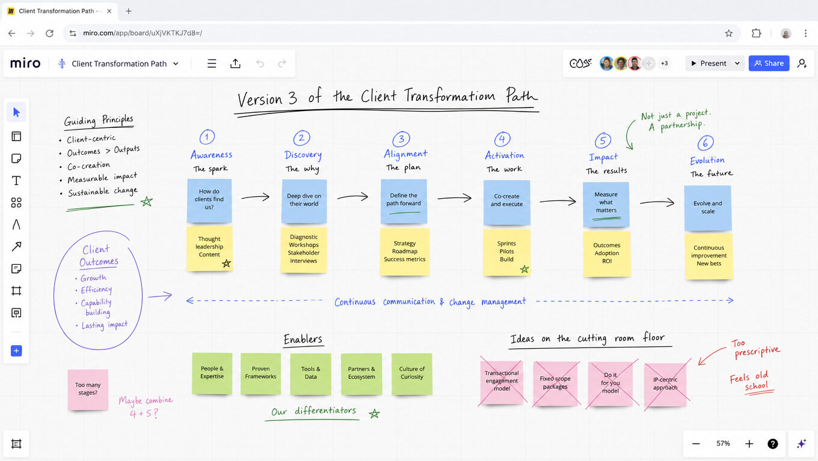Open the frames panel at bottom left

tap(16, 444)
